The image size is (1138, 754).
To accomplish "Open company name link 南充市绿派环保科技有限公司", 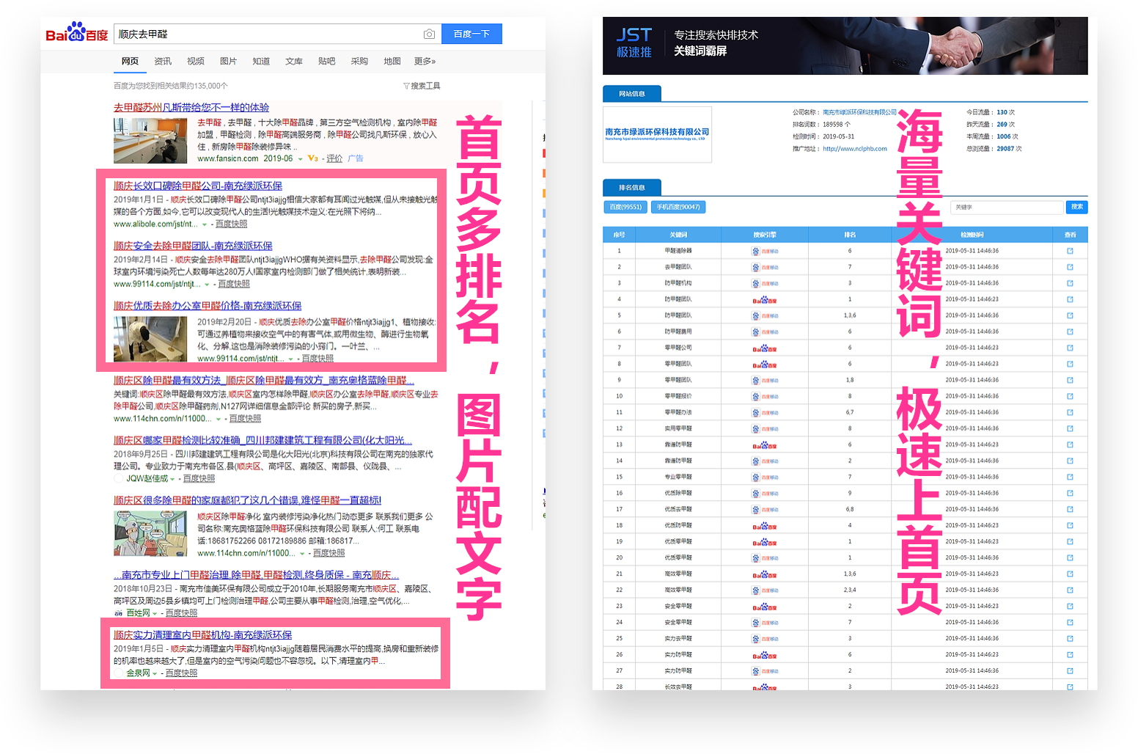I will click(x=859, y=112).
